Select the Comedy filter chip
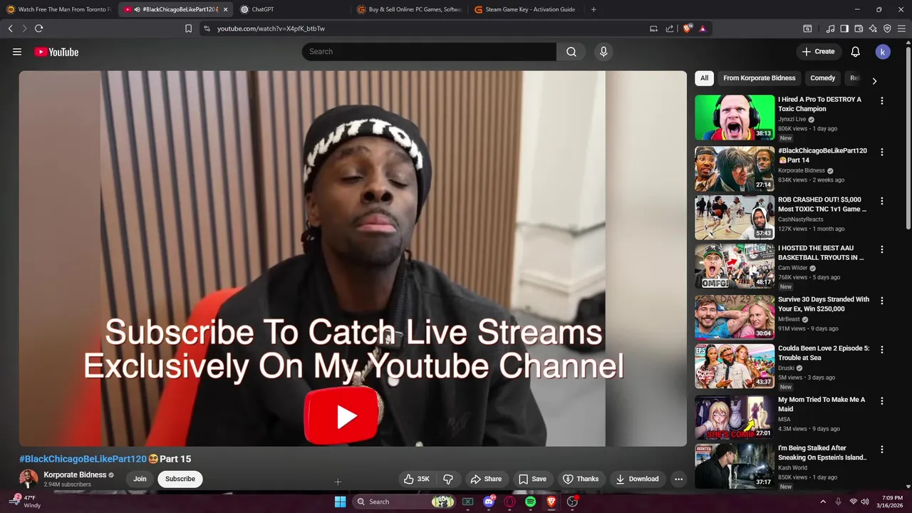The height and width of the screenshot is (513, 912). [822, 78]
